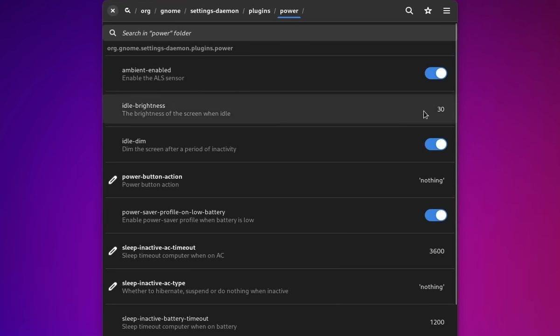Open the hamburger main menu

pyautogui.click(x=447, y=11)
